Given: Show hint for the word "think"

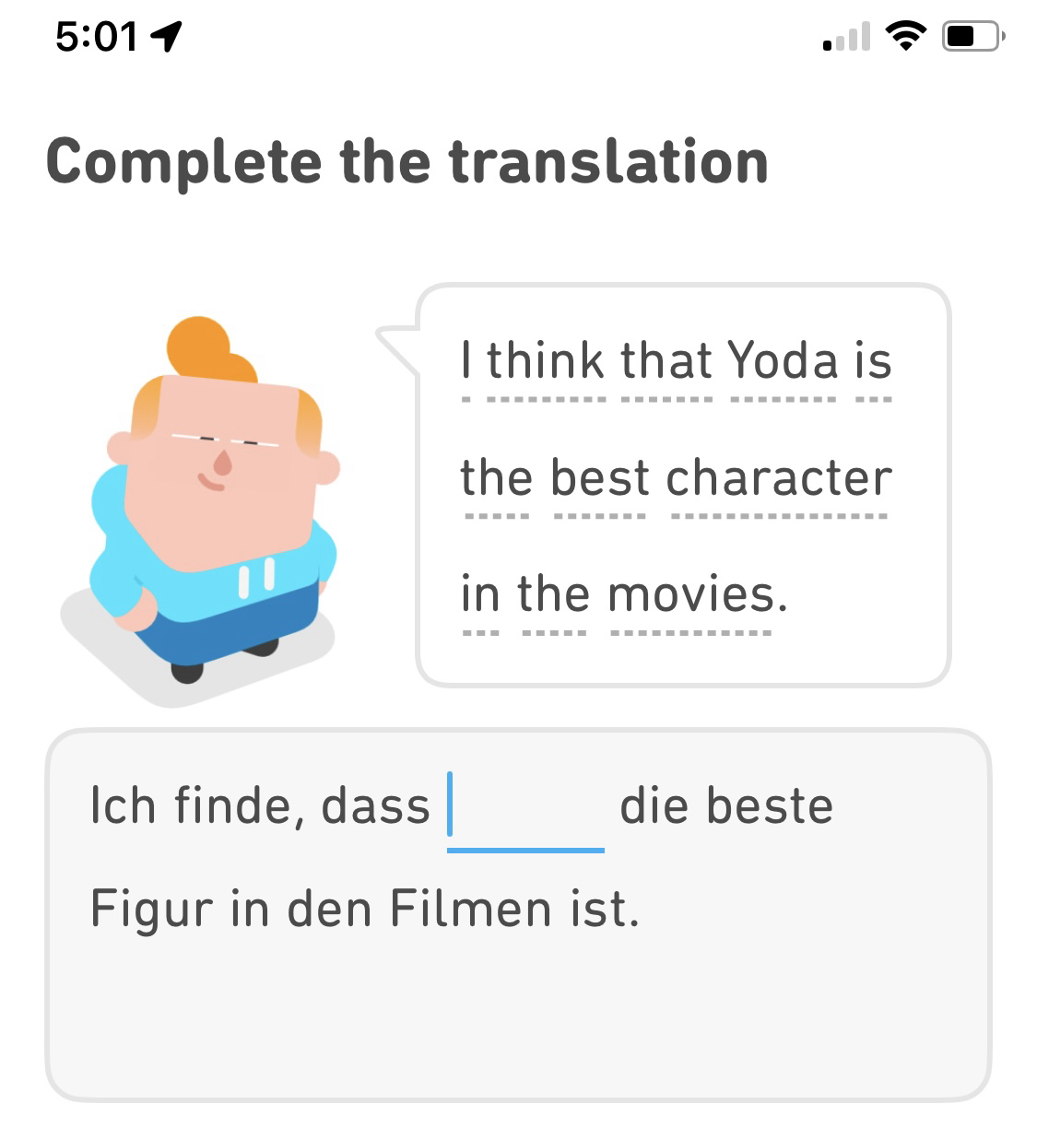Looking at the screenshot, I should click(x=546, y=360).
